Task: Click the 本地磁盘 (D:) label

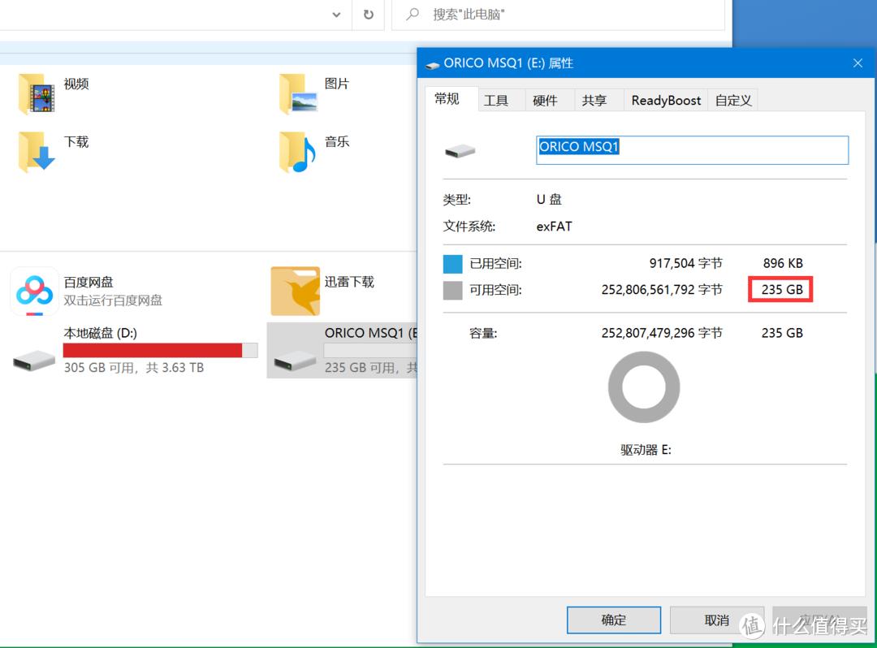Action: (100, 333)
